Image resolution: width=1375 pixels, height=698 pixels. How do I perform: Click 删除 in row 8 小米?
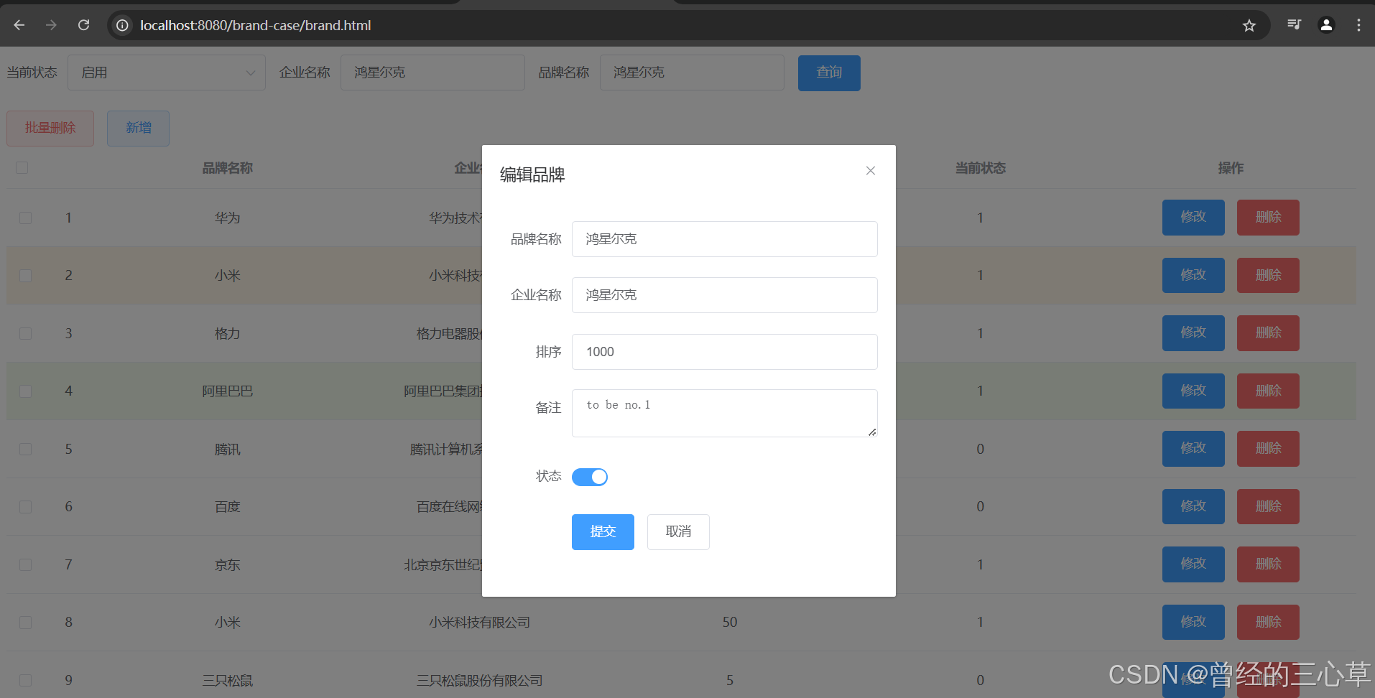(x=1268, y=623)
